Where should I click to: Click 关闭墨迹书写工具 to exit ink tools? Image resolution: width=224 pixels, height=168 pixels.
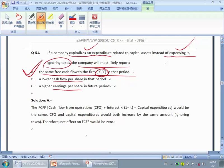[95, 20]
